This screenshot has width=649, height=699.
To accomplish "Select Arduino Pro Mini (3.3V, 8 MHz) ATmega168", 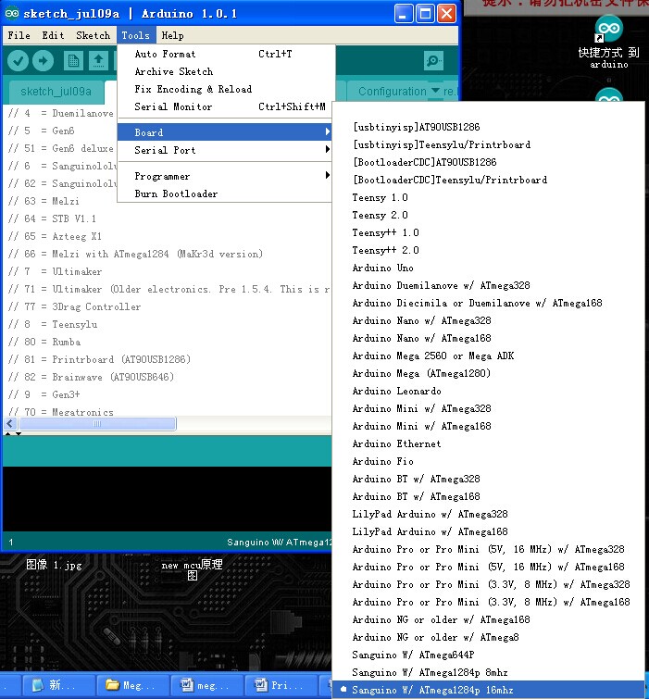I will (x=489, y=602).
